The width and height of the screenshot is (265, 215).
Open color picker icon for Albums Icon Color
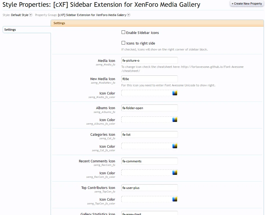pos(175,120)
